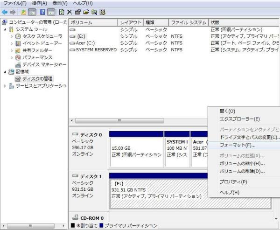Click the up one level folder icon
The image size is (280, 230).
23,12
